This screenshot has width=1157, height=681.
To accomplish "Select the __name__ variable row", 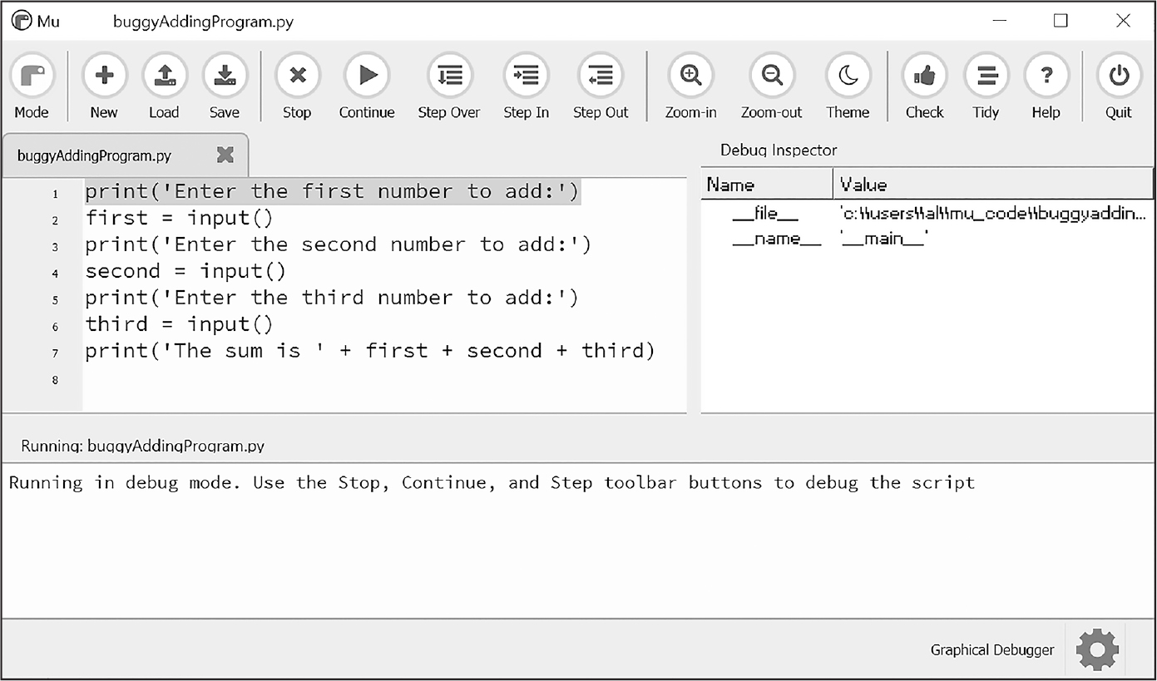I will (927, 239).
